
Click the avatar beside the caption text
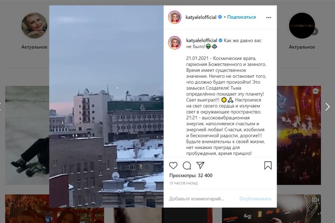tap(174, 43)
